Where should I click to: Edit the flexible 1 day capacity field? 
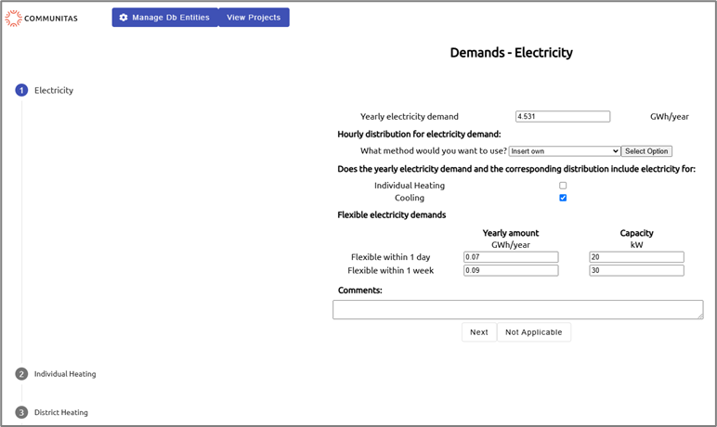coord(636,257)
